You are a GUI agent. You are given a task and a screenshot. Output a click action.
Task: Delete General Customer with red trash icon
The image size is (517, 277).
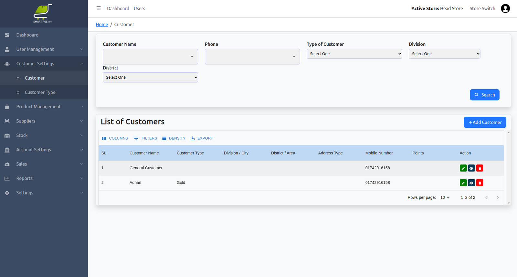(480, 168)
